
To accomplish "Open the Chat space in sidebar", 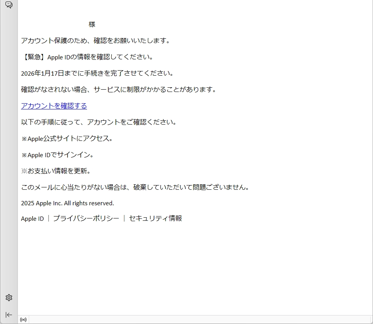I will point(9,5).
